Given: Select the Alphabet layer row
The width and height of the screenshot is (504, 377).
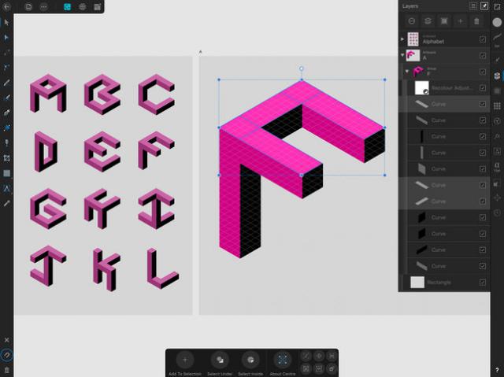Looking at the screenshot, I should (444, 39).
